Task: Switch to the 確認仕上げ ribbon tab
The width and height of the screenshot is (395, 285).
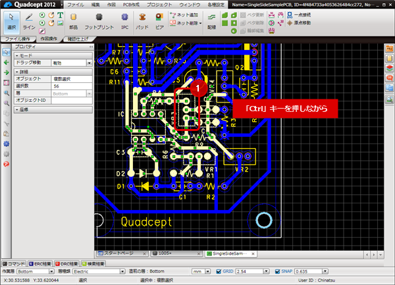Action: click(x=78, y=39)
